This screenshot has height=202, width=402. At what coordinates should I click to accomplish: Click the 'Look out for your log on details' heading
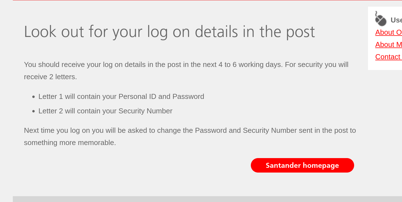tap(169, 32)
